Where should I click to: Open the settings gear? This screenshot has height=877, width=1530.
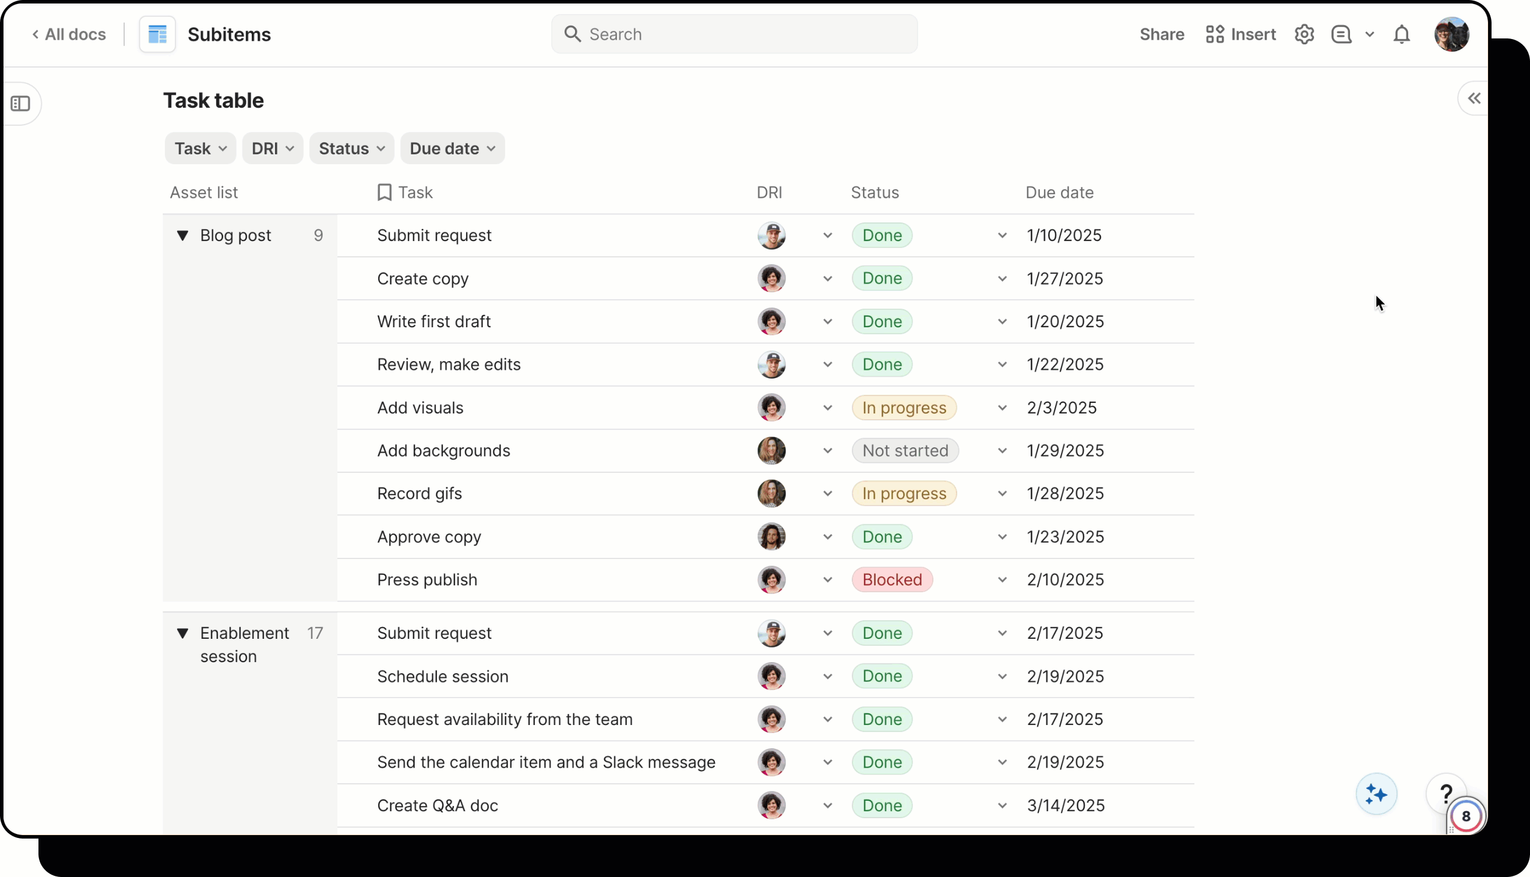pos(1304,34)
